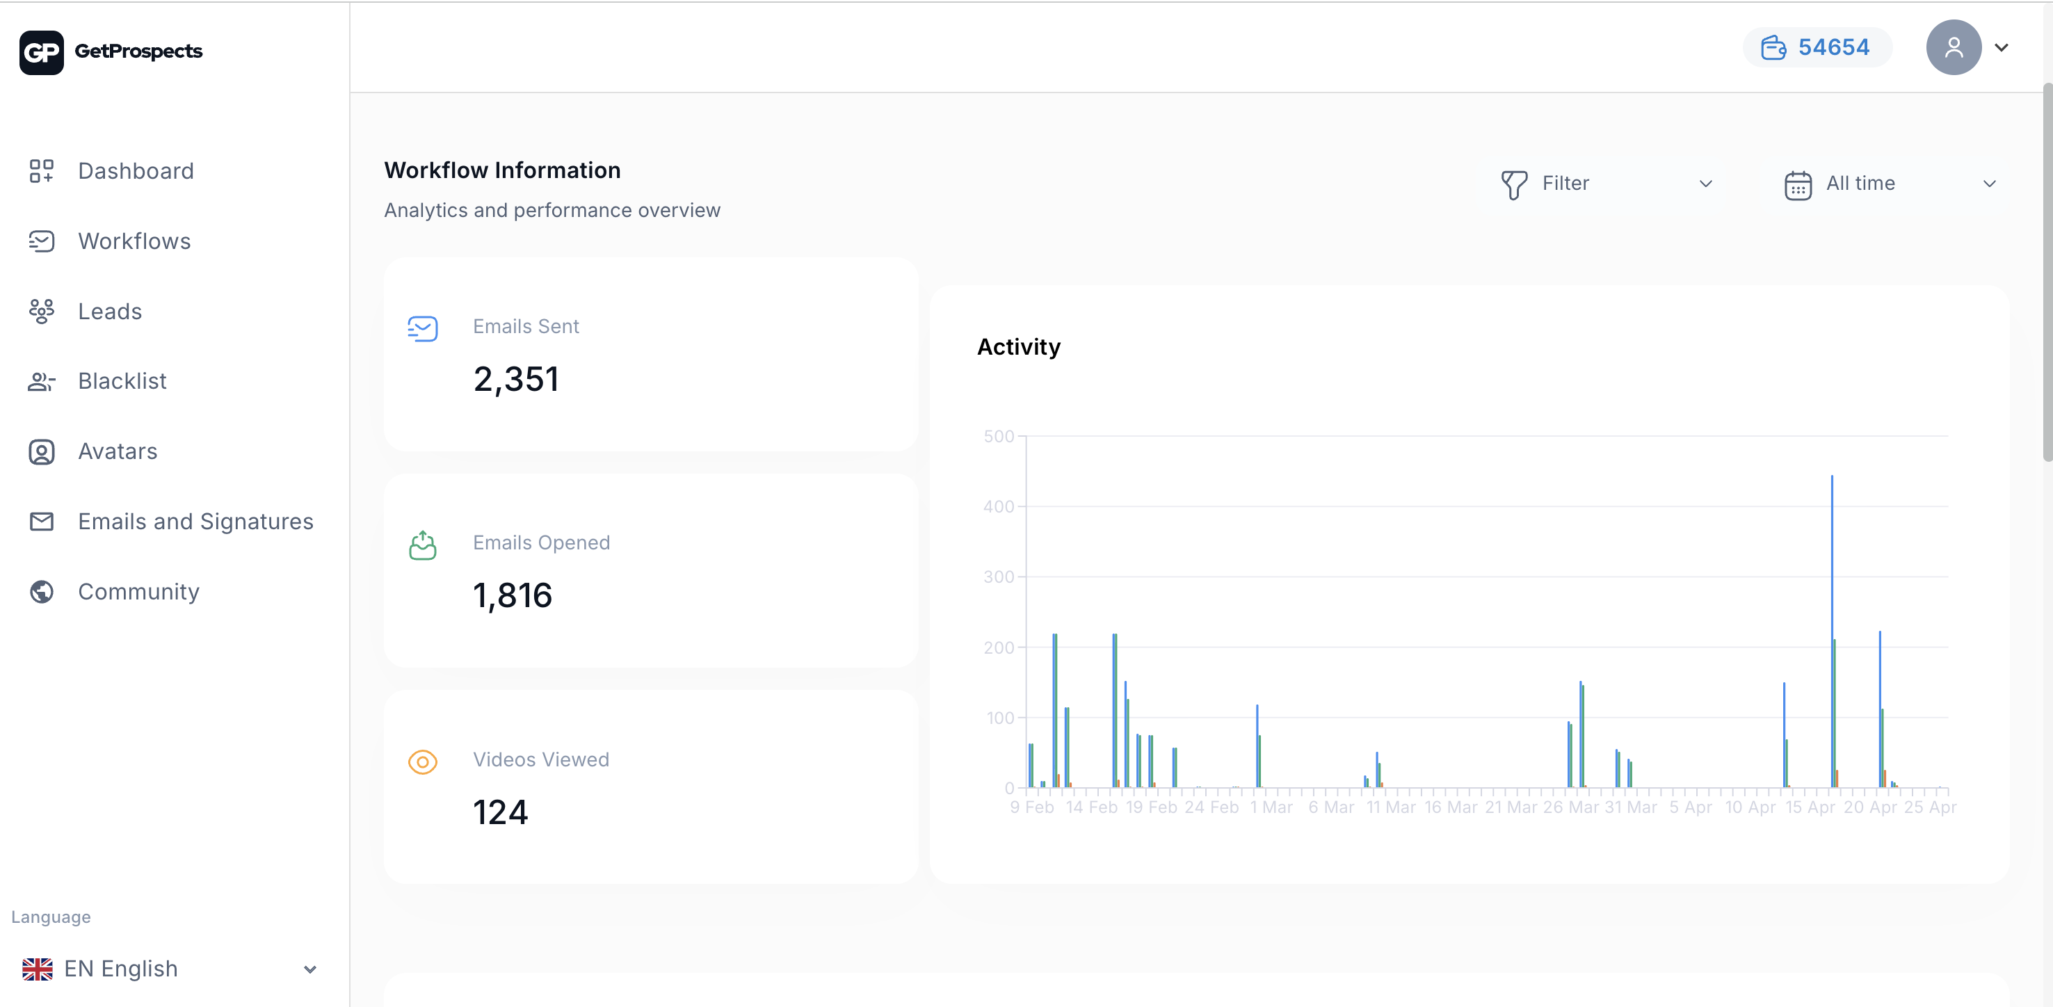Click the Videos Viewed target icon

point(424,762)
